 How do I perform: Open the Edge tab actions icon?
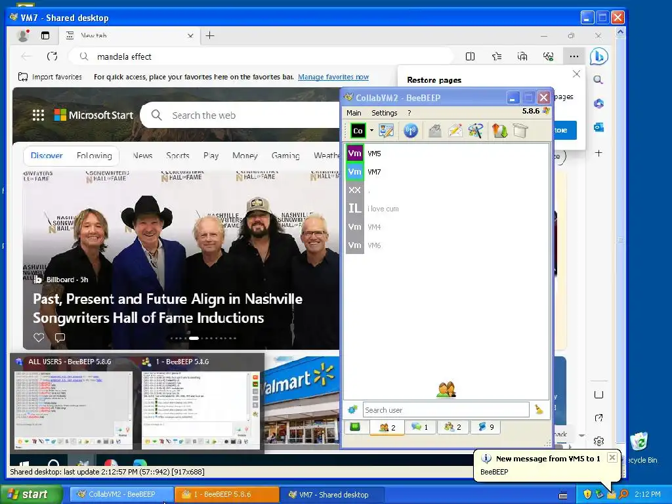tap(45, 35)
